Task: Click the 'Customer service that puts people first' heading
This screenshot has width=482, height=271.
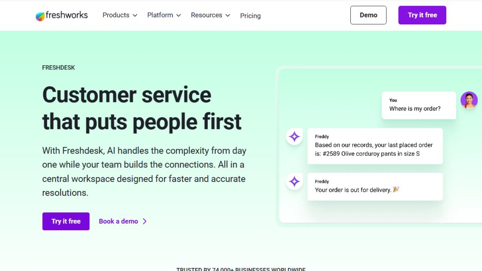Action: 142,108
